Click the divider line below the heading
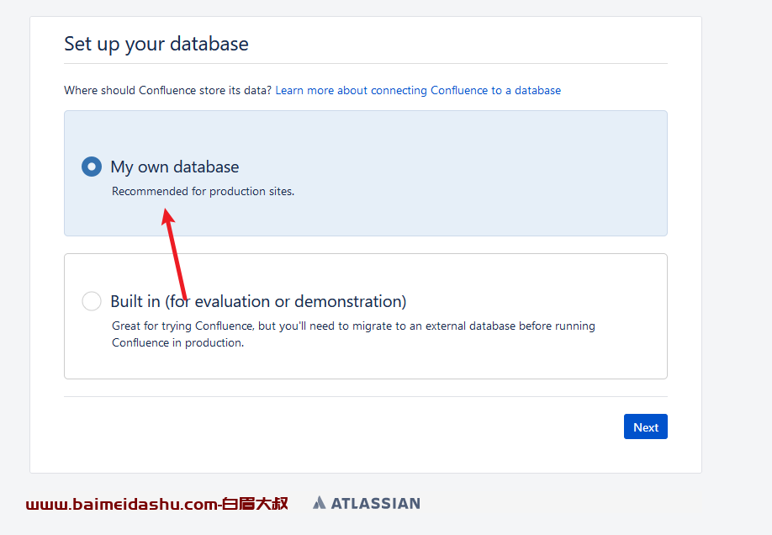The image size is (772, 535). 366,64
